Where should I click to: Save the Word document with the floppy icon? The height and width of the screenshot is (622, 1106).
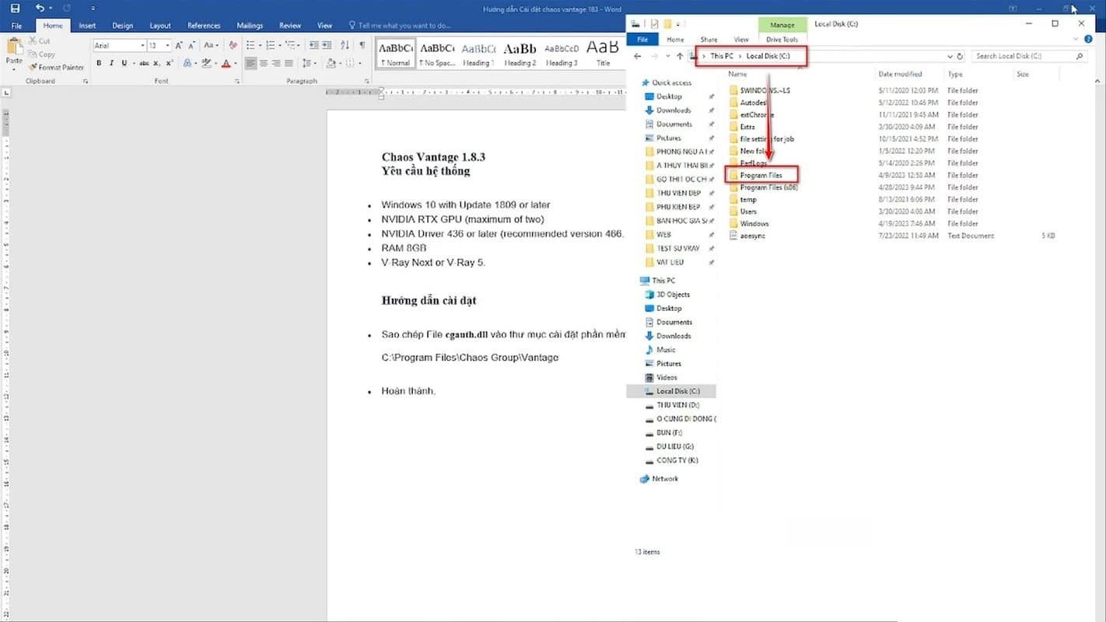(x=15, y=8)
